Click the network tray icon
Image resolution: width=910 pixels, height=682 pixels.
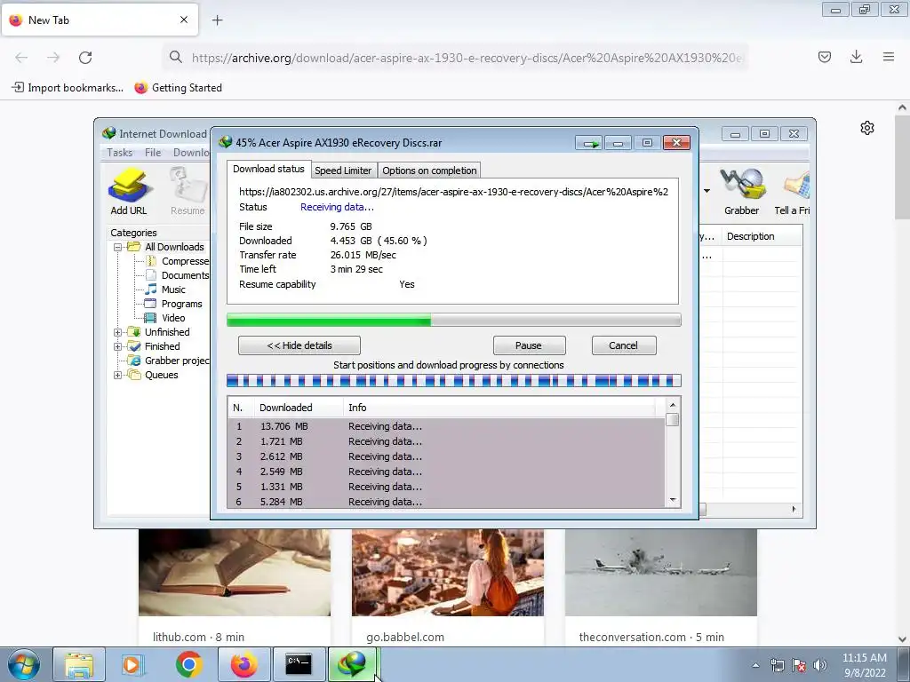click(777, 665)
